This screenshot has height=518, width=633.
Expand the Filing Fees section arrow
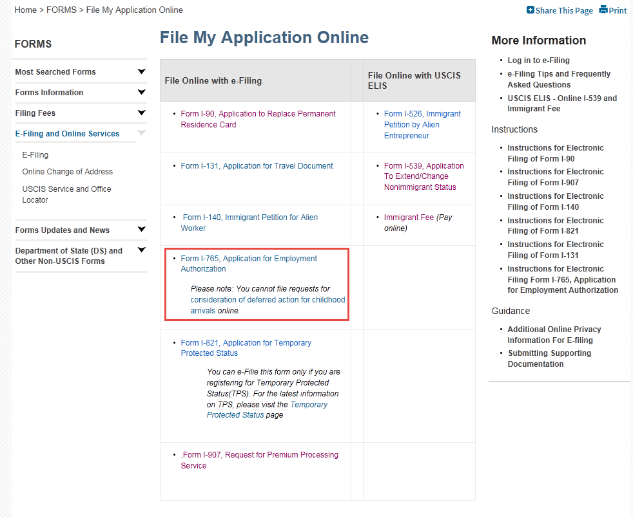[142, 113]
